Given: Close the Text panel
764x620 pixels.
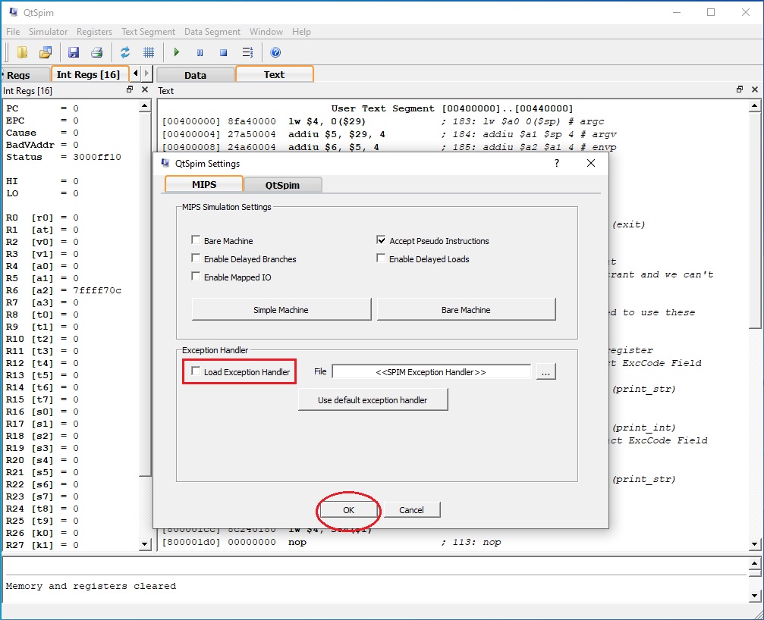Looking at the screenshot, I should click(x=755, y=89).
